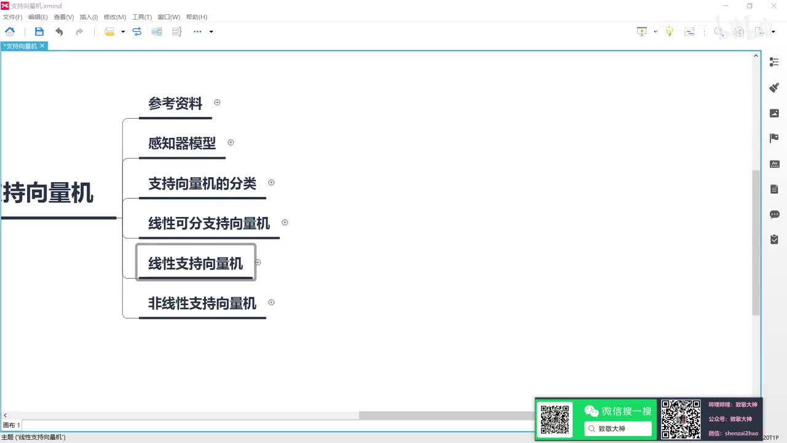Open brainstorming lightbulb mode
The height and width of the screenshot is (443, 787).
coord(670,31)
